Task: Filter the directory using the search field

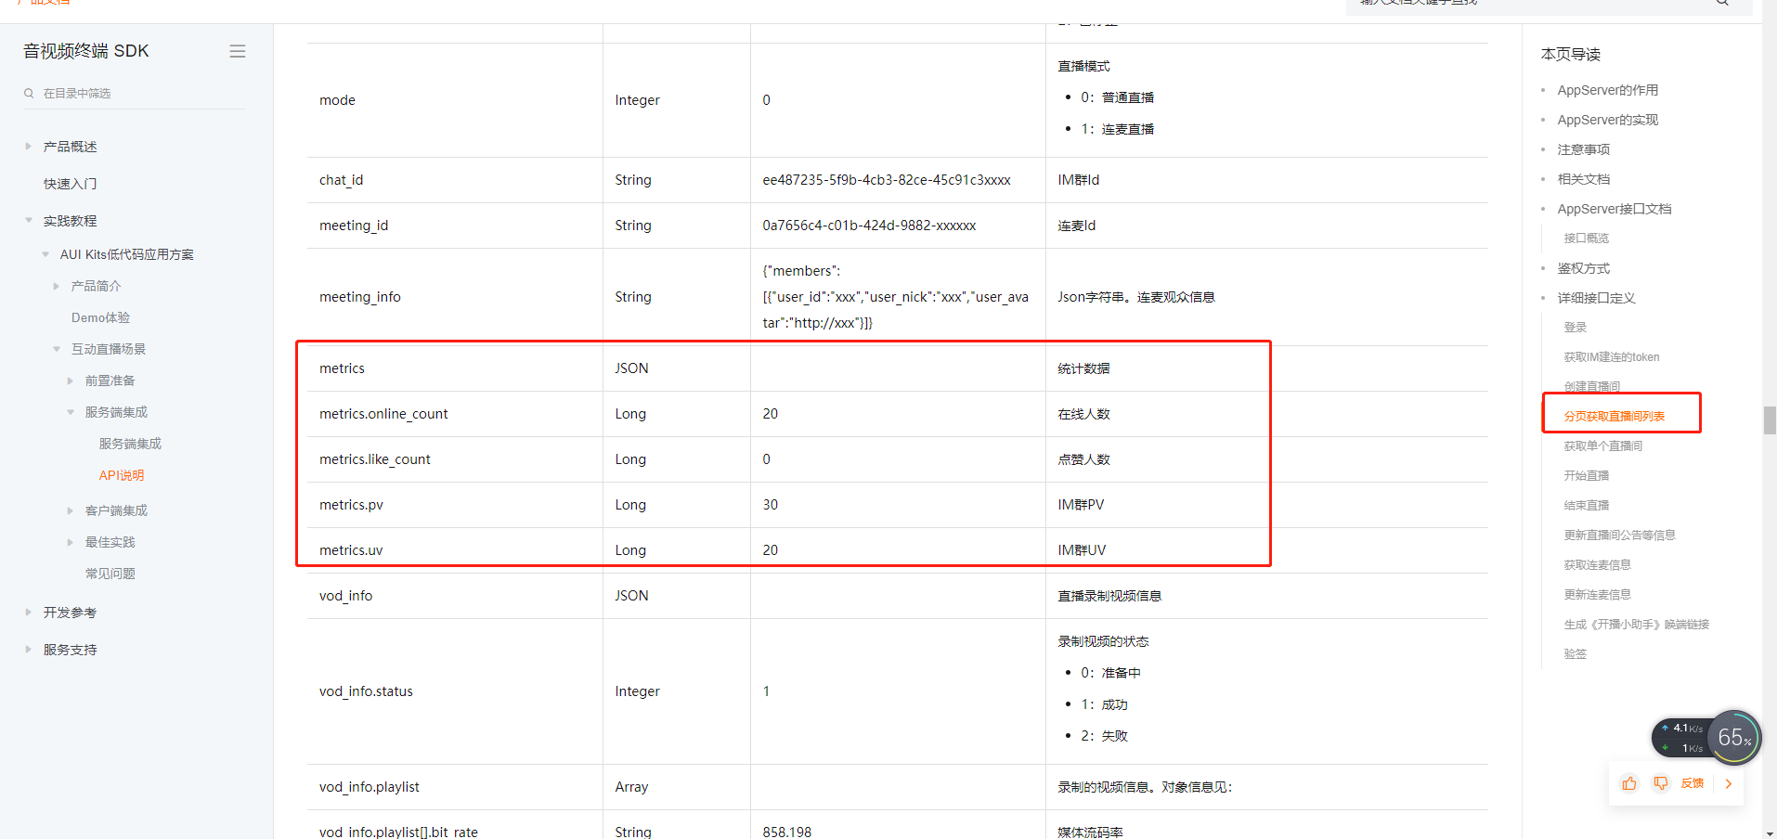Action: click(135, 93)
